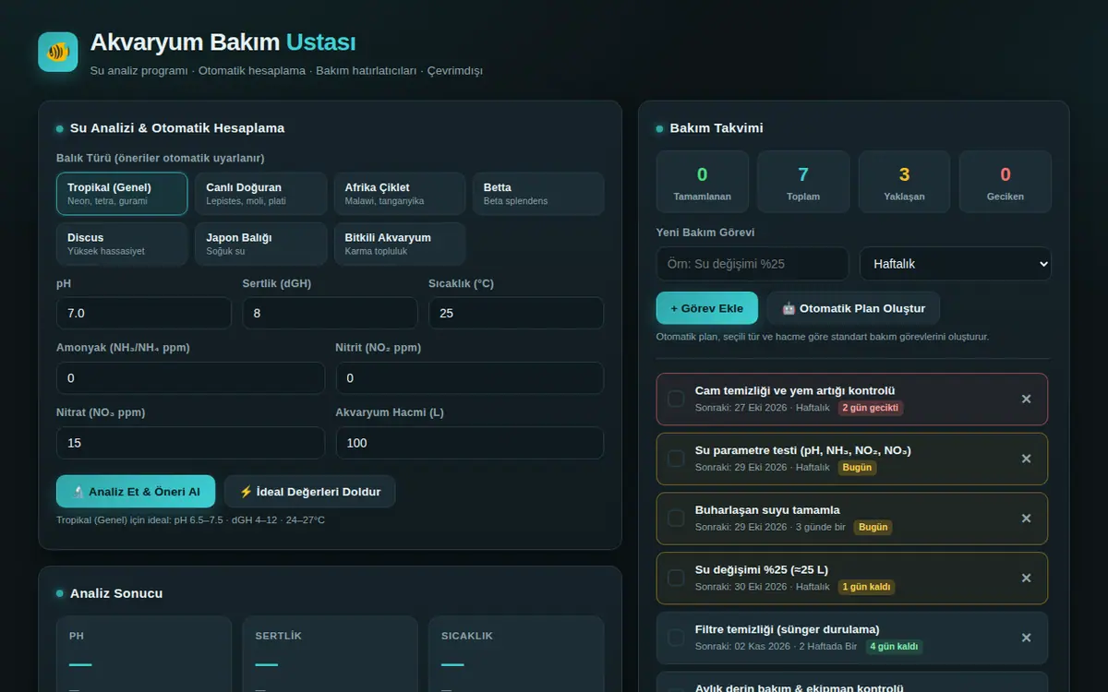Screen dimensions: 1108x692
Task: Focus the Nitrit ppm input field
Action: (x=470, y=378)
